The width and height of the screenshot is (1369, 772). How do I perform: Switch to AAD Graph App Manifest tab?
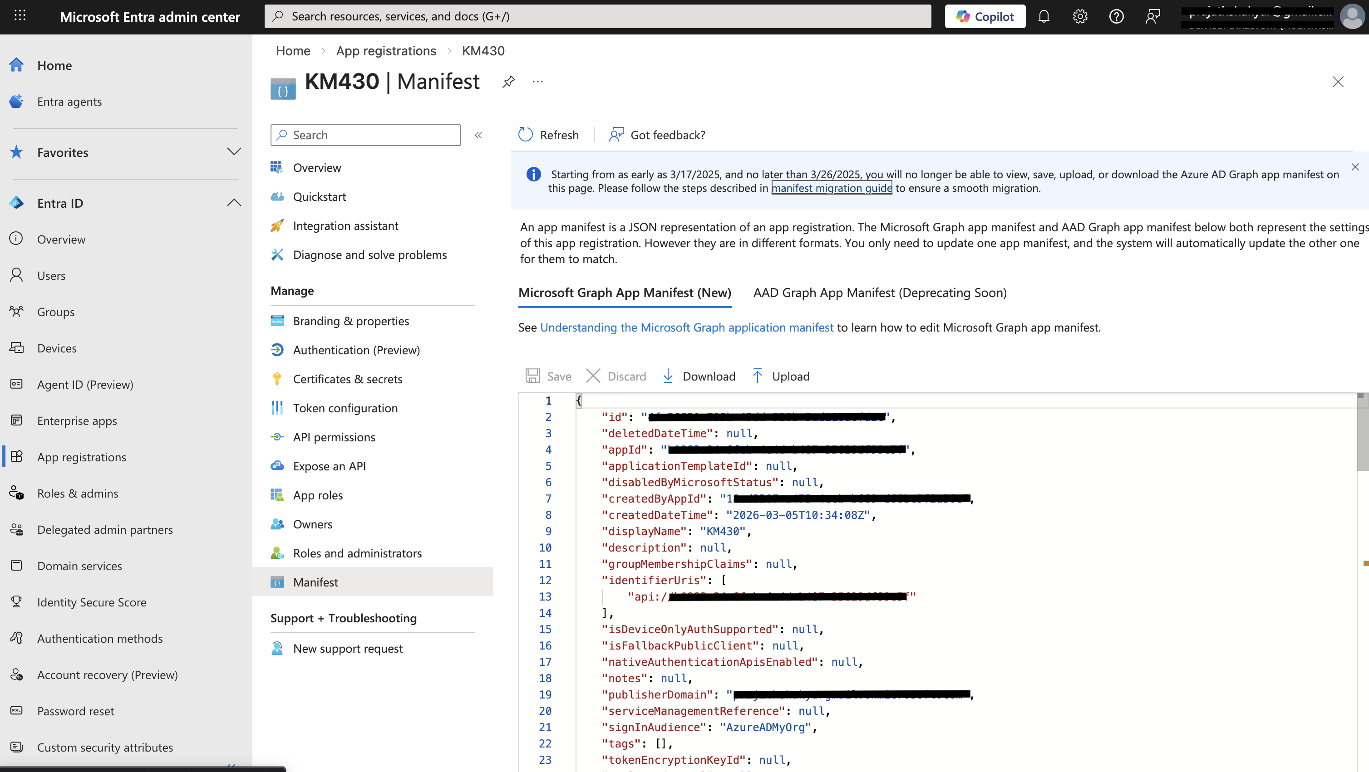(880, 293)
